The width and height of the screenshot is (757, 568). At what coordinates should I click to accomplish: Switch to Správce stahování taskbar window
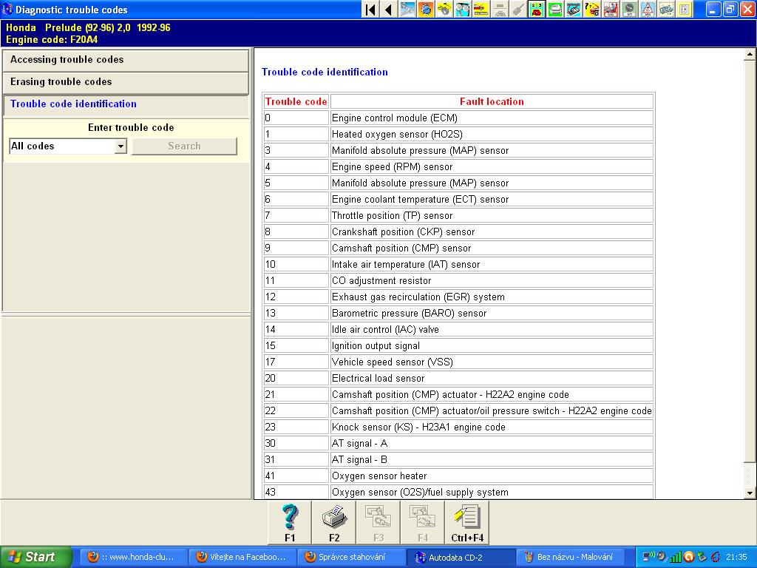point(352,557)
